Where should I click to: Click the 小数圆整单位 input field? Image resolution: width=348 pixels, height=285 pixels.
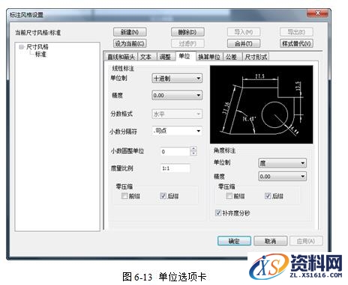pyautogui.click(x=175, y=151)
